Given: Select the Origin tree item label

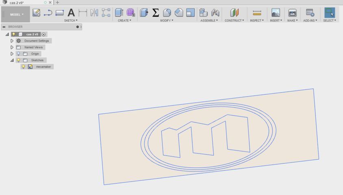Looking at the screenshot, I should 35,54.
